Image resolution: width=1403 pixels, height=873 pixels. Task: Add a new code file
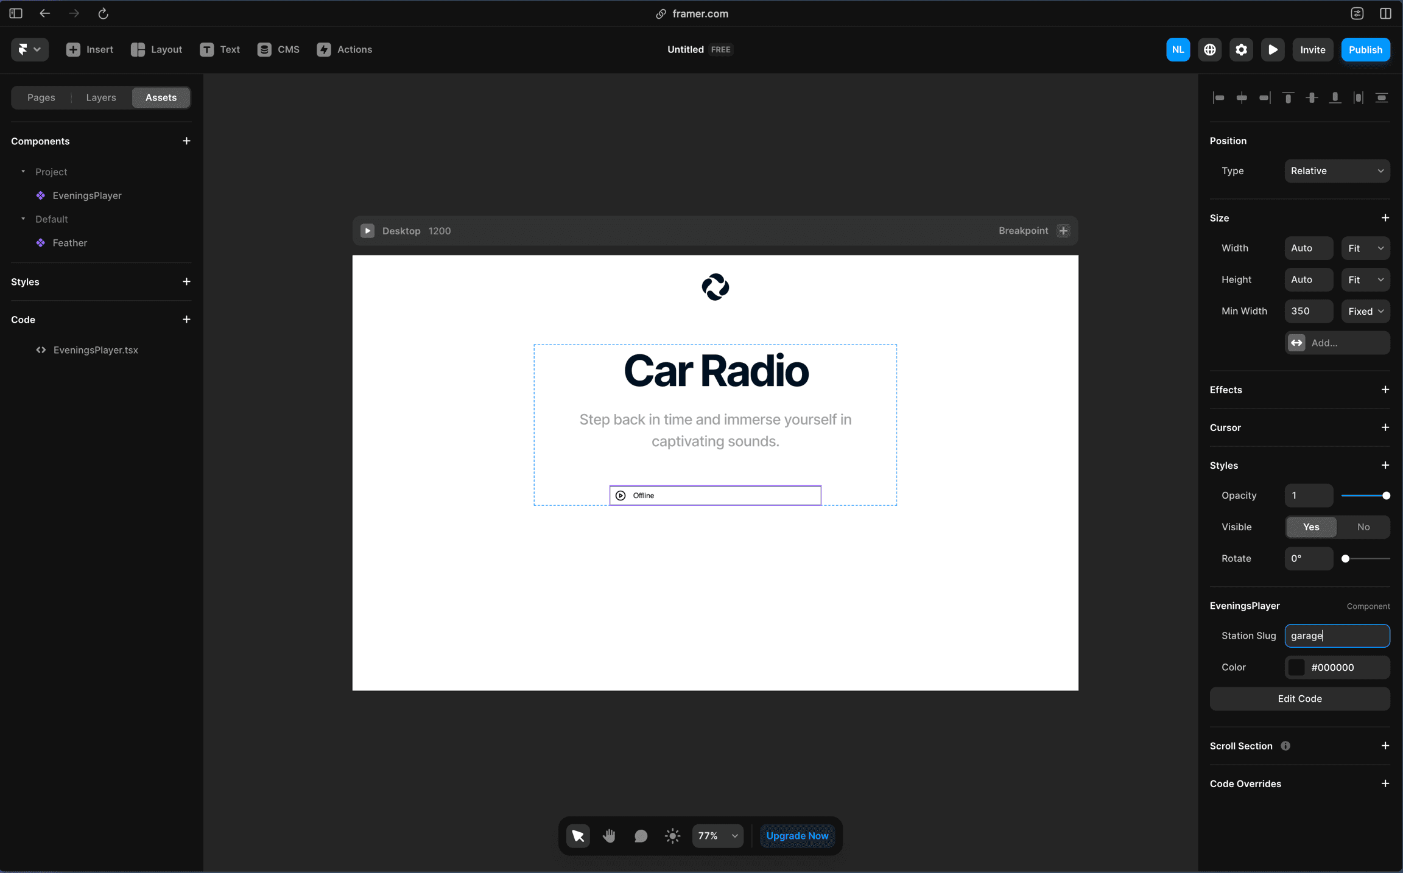point(186,319)
